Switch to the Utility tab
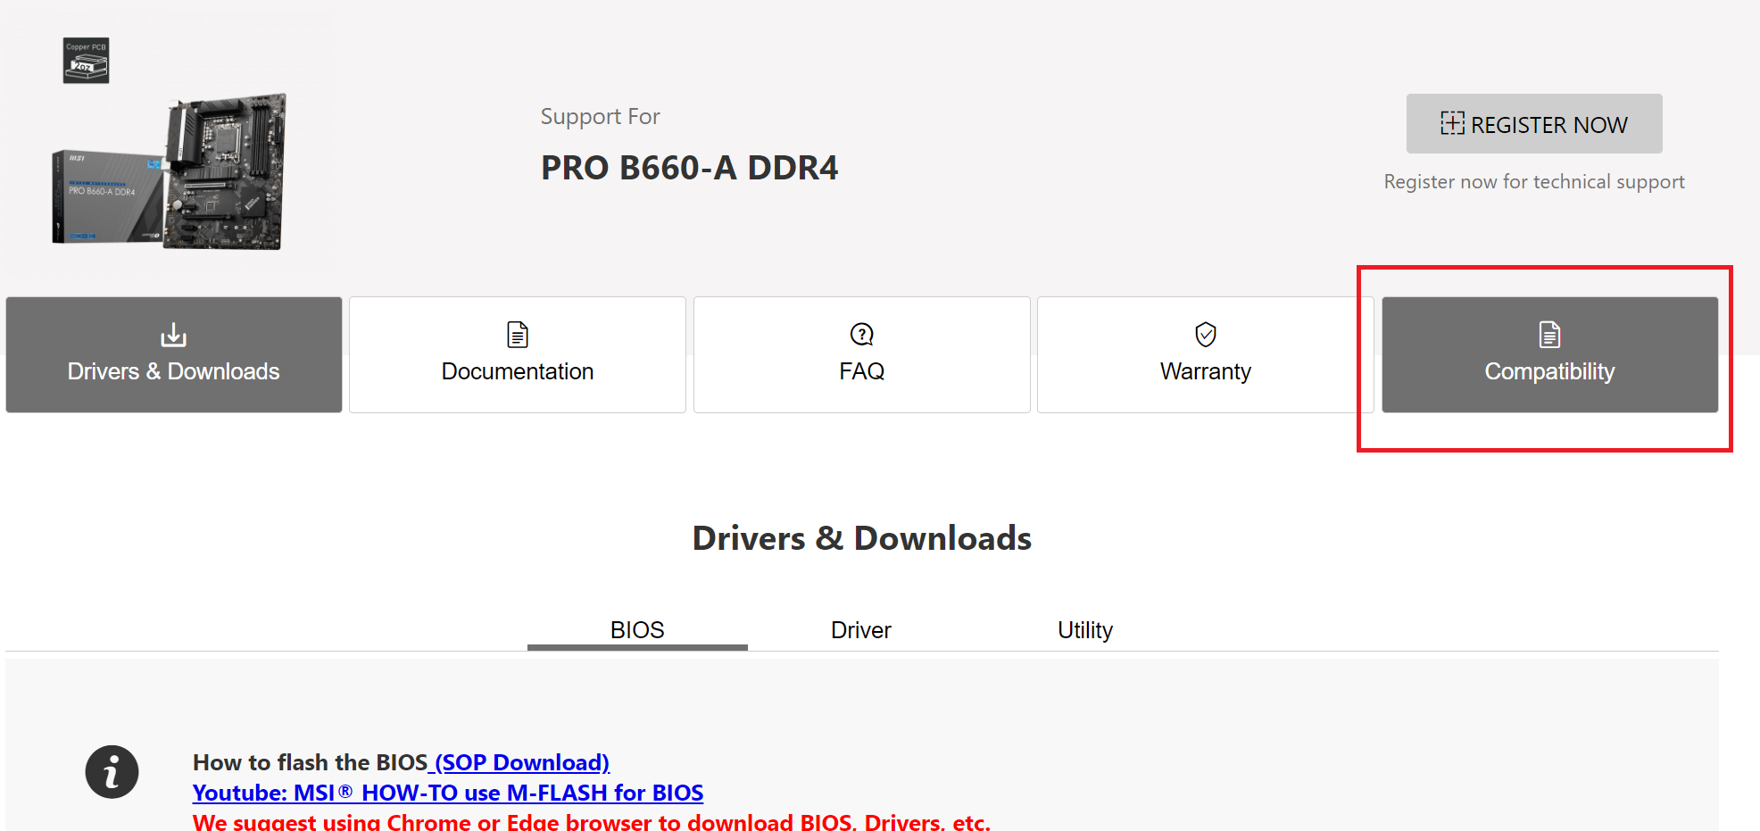1760x831 pixels. click(1085, 630)
